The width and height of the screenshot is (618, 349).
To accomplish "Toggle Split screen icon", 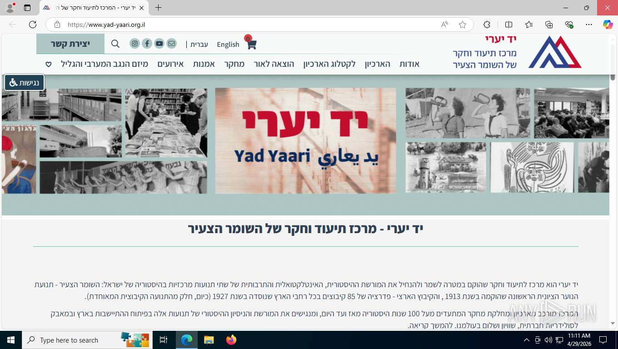I will coord(508,25).
